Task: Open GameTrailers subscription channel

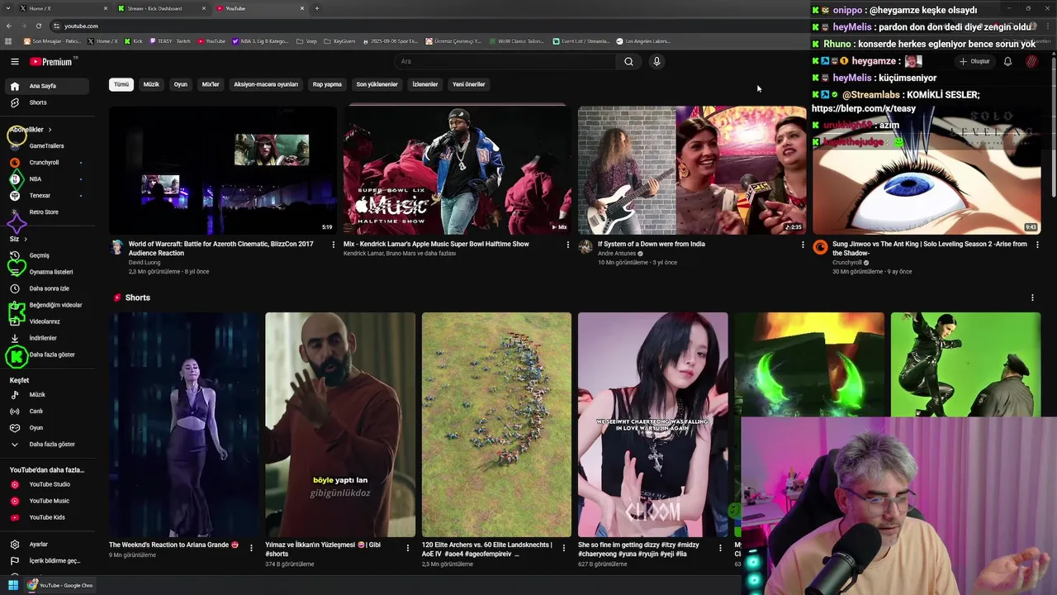Action: point(49,145)
